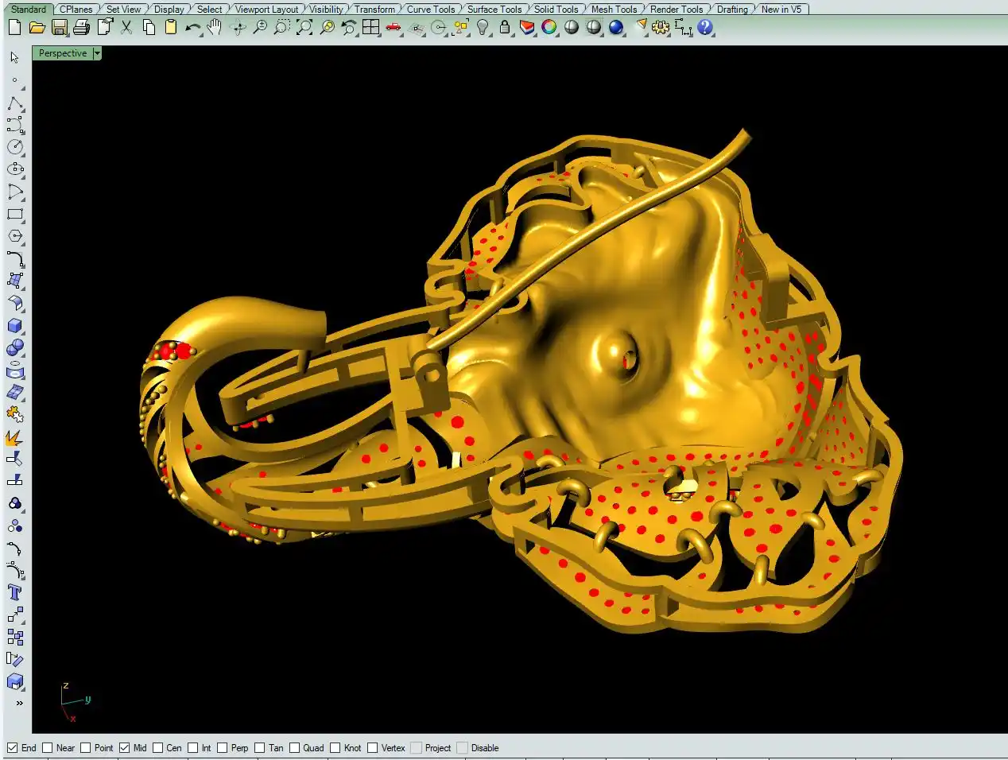Select the Rectangle drawing tool
Screen dimensions: 1008x760
(15, 215)
